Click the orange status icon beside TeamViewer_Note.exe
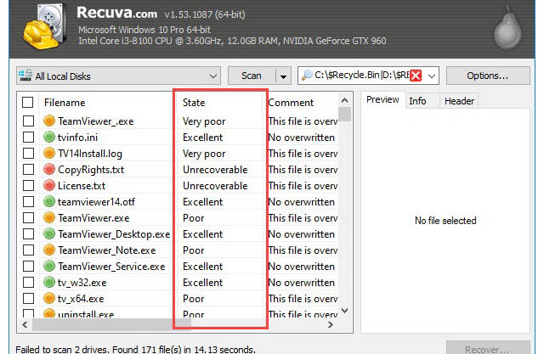544x354 pixels. point(49,250)
